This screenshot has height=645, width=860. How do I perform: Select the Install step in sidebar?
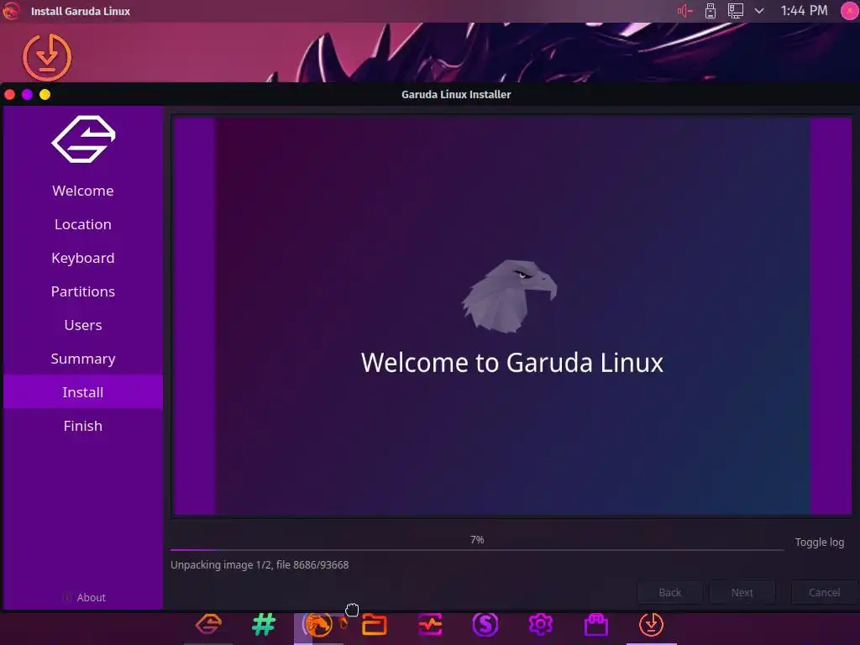click(x=83, y=392)
